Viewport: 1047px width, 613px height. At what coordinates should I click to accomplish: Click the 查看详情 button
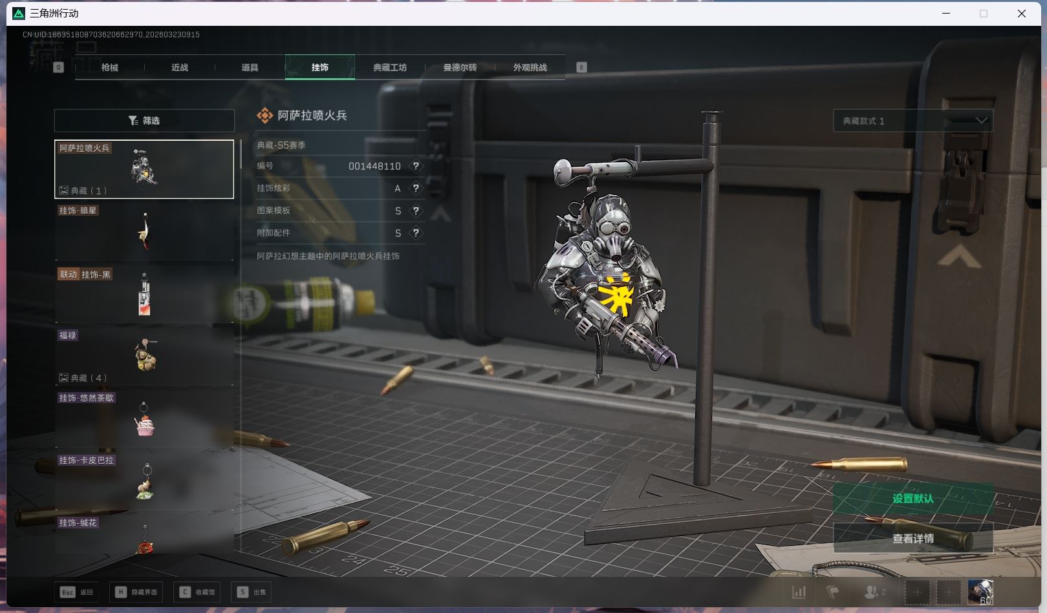[x=912, y=538]
